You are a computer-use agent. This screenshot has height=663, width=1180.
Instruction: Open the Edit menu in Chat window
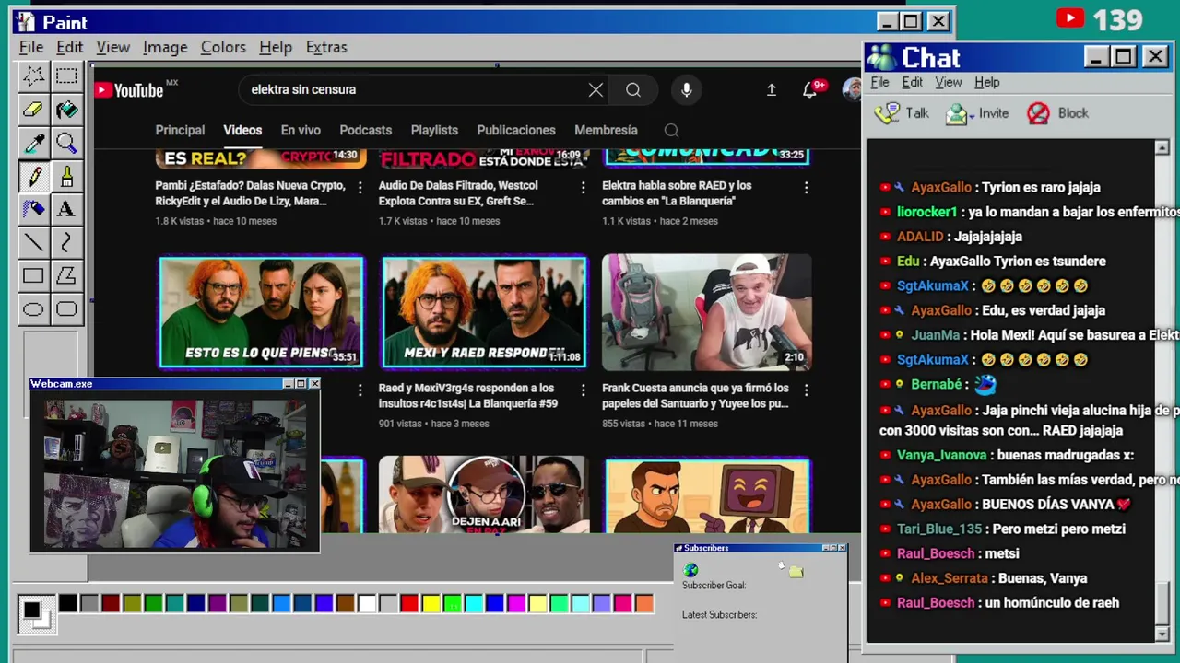click(x=912, y=82)
